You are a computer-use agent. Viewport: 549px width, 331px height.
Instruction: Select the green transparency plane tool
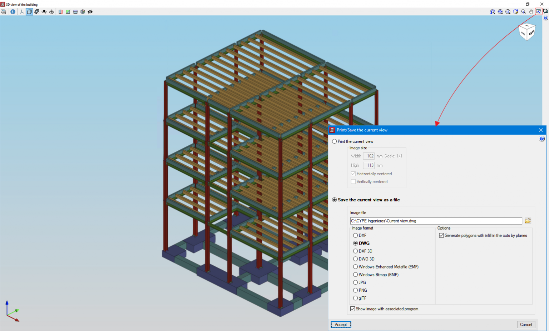(x=68, y=11)
